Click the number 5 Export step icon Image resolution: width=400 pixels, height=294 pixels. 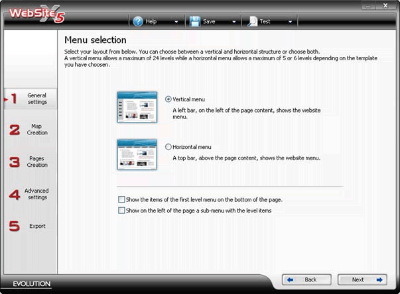pyautogui.click(x=14, y=226)
